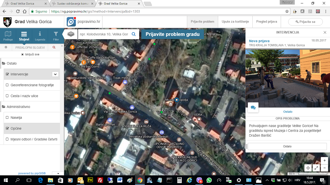
Task: Click the Banić promet shop pin
Action: 110,120
